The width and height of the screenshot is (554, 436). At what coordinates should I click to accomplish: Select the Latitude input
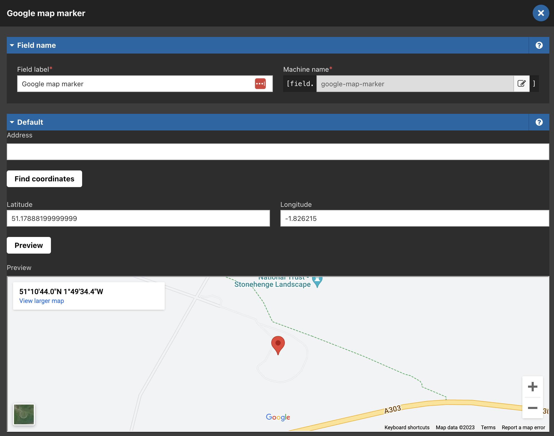(x=138, y=218)
